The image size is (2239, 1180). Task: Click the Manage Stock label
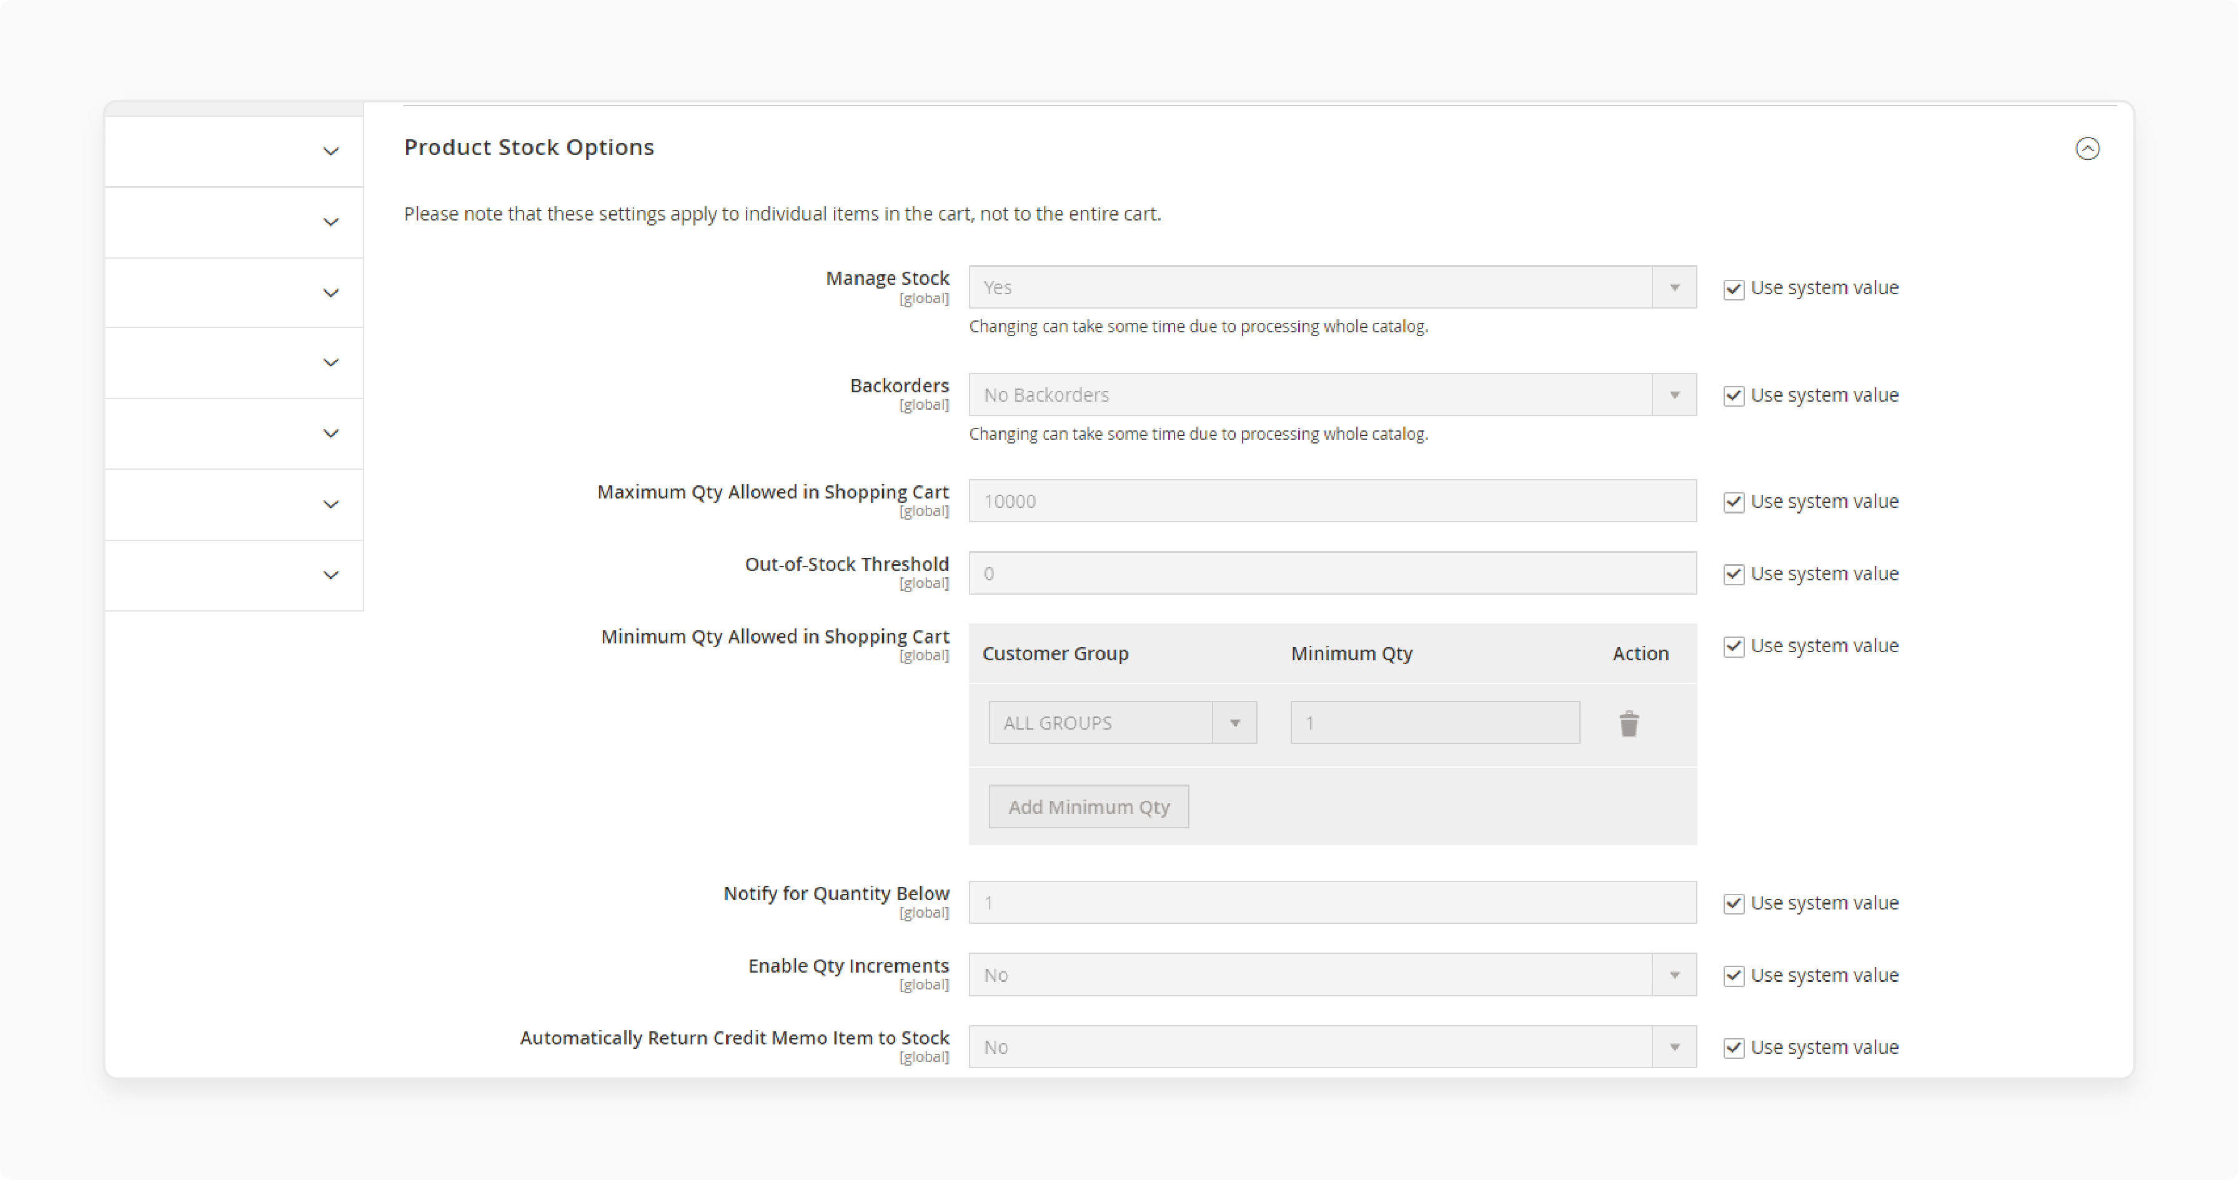click(x=888, y=279)
